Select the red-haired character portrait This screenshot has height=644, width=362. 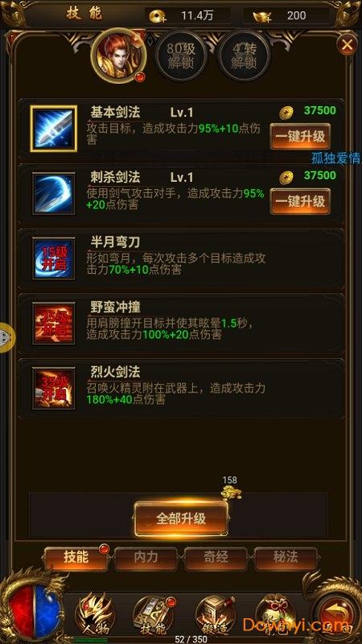point(119,56)
